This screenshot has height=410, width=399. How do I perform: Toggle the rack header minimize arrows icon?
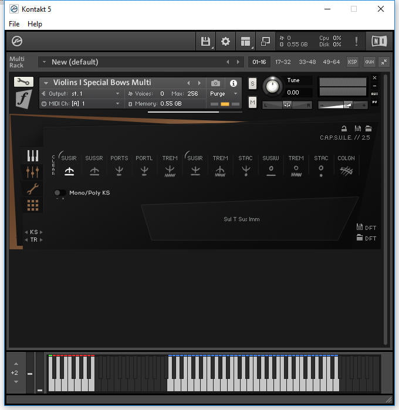click(x=384, y=62)
